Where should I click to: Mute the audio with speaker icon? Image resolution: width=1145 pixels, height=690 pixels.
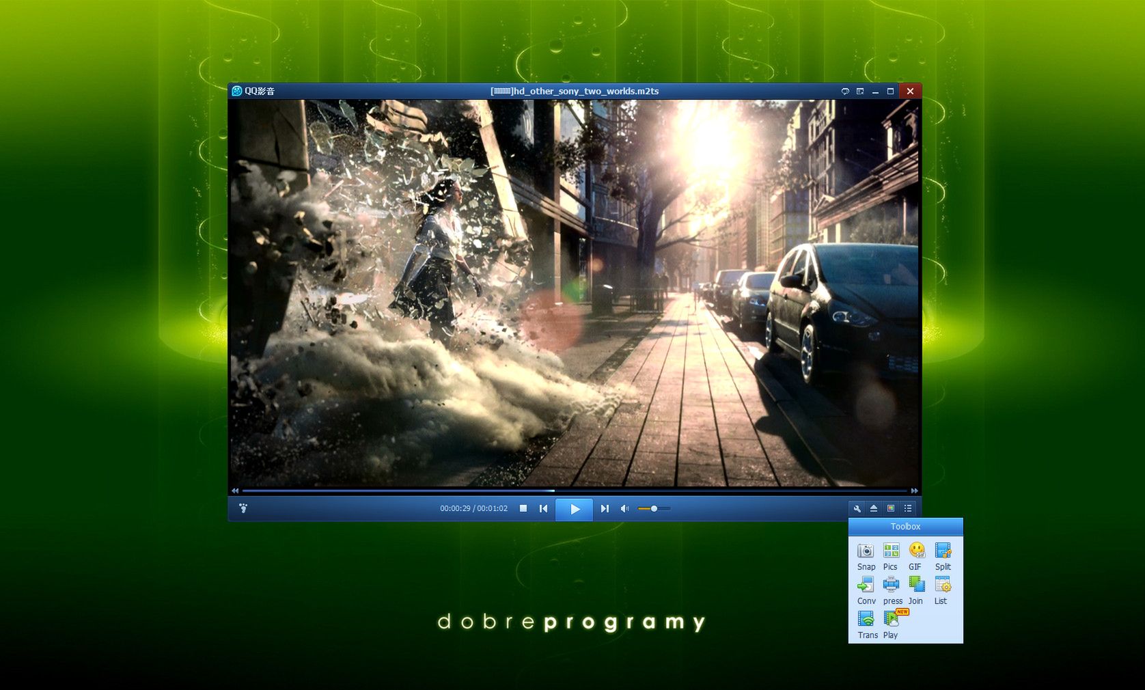[624, 508]
